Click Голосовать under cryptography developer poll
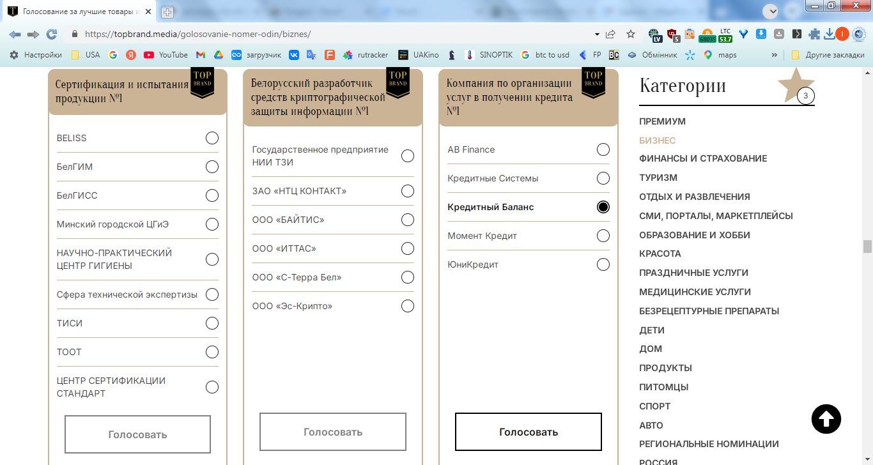 (333, 432)
